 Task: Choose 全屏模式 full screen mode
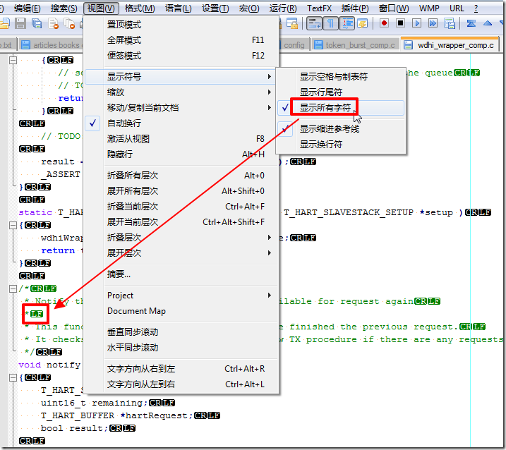coord(181,40)
